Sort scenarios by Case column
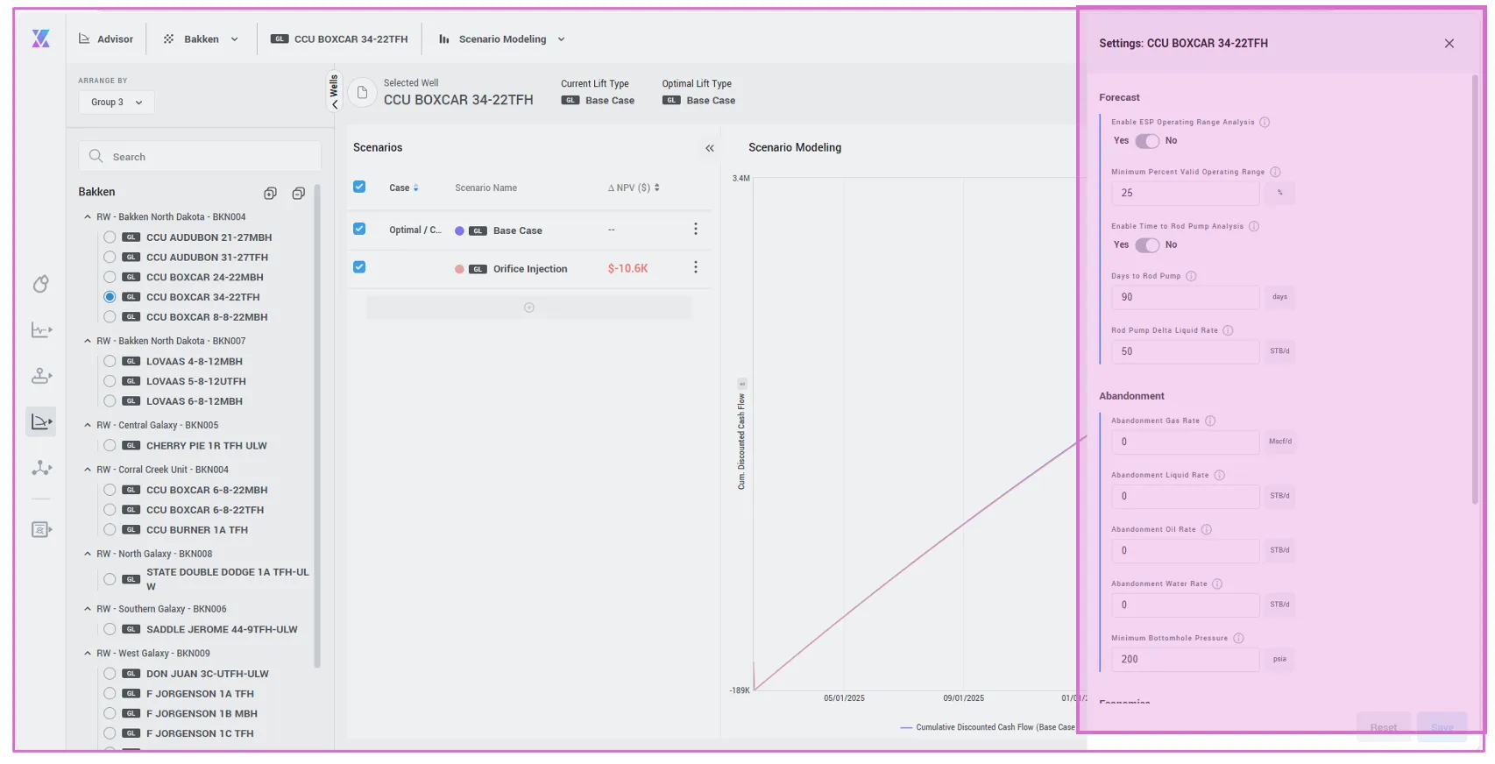The image size is (1495, 764). [x=404, y=188]
